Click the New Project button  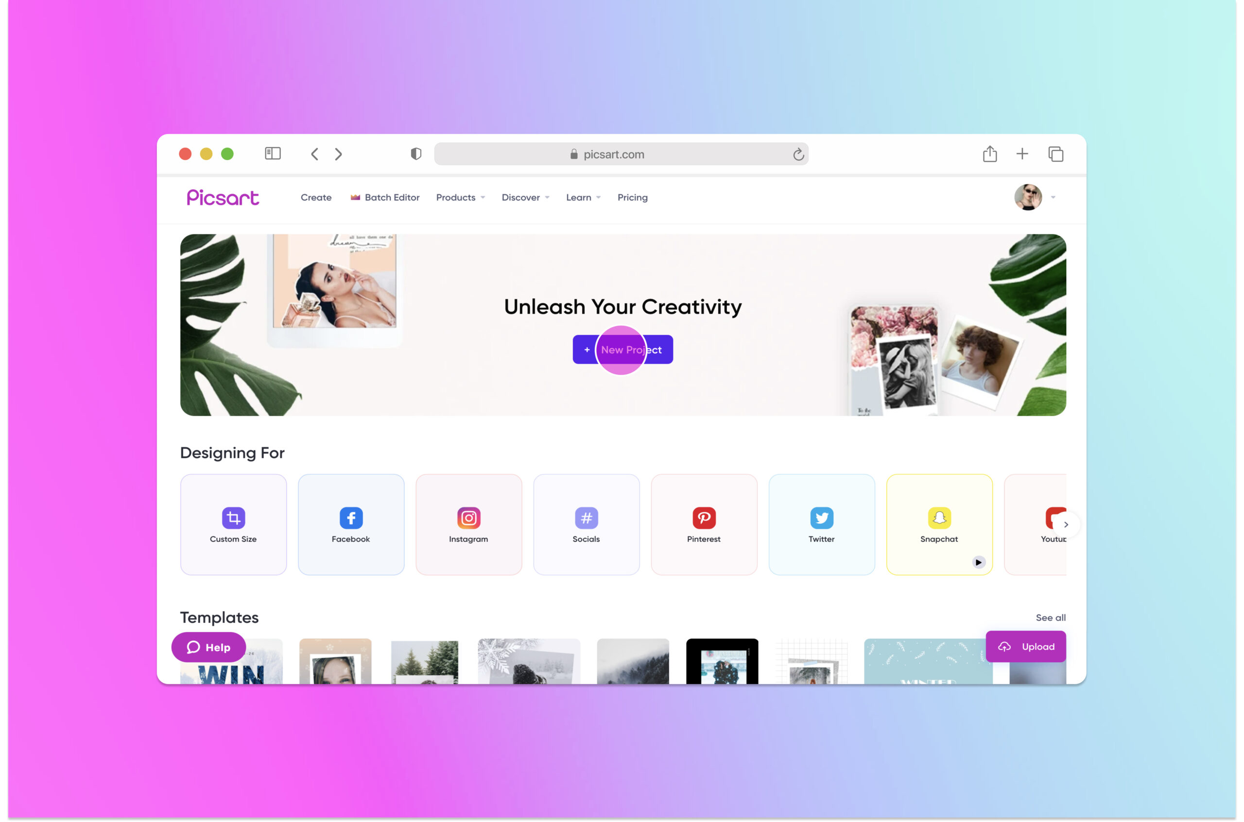click(622, 350)
